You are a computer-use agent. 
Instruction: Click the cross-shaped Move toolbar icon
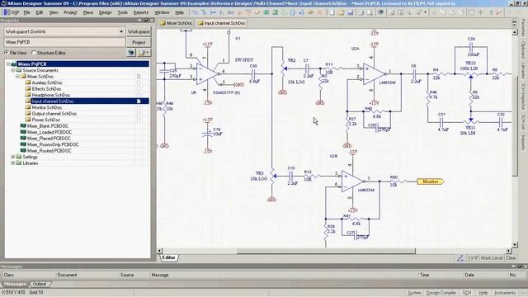pos(481,12)
